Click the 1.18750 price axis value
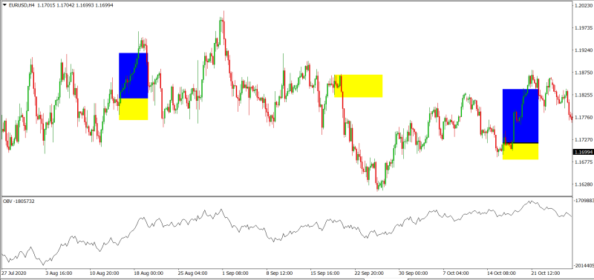The height and width of the screenshot is (280, 594). [584, 73]
